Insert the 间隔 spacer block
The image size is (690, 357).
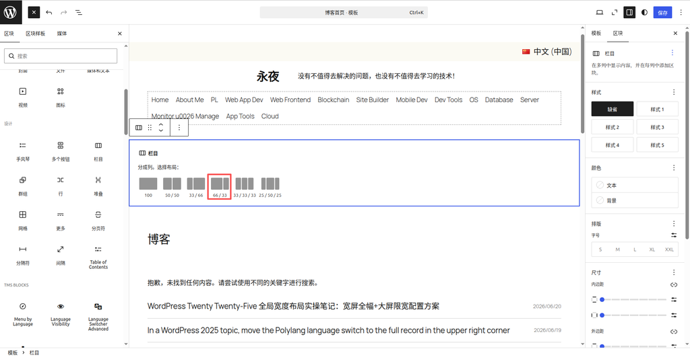[x=60, y=255]
